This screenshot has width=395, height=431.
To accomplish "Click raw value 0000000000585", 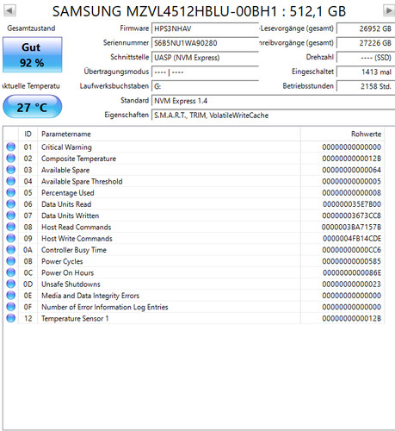I will coord(352,261).
